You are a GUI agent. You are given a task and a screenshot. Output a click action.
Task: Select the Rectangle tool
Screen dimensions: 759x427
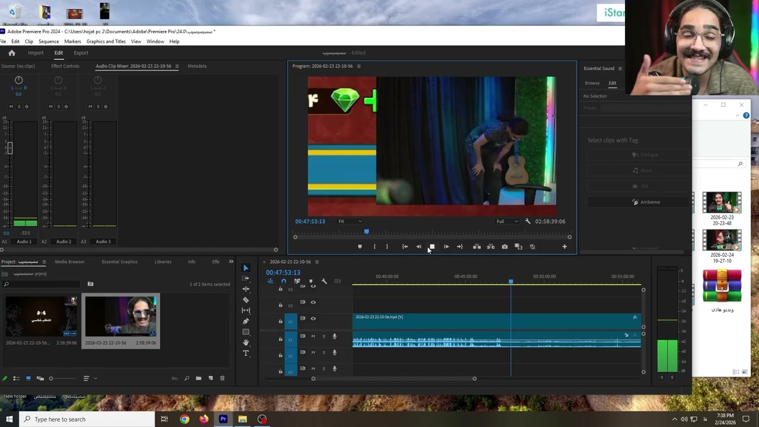pyautogui.click(x=246, y=332)
